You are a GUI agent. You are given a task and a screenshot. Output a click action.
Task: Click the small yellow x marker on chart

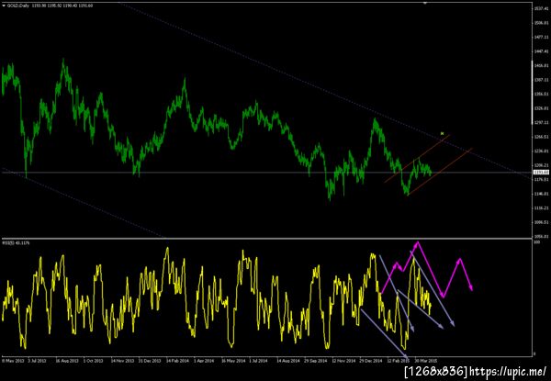point(443,133)
